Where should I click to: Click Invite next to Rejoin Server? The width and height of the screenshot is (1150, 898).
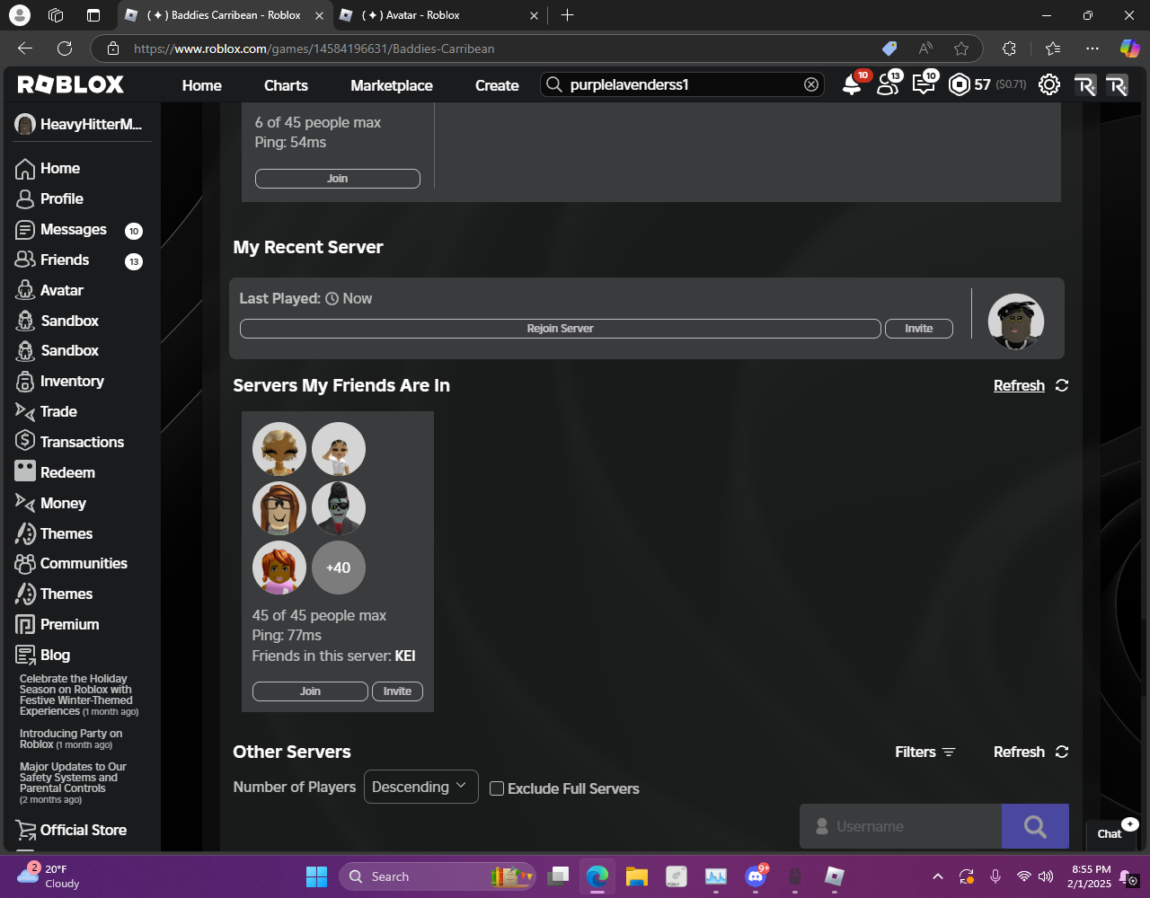(x=918, y=329)
